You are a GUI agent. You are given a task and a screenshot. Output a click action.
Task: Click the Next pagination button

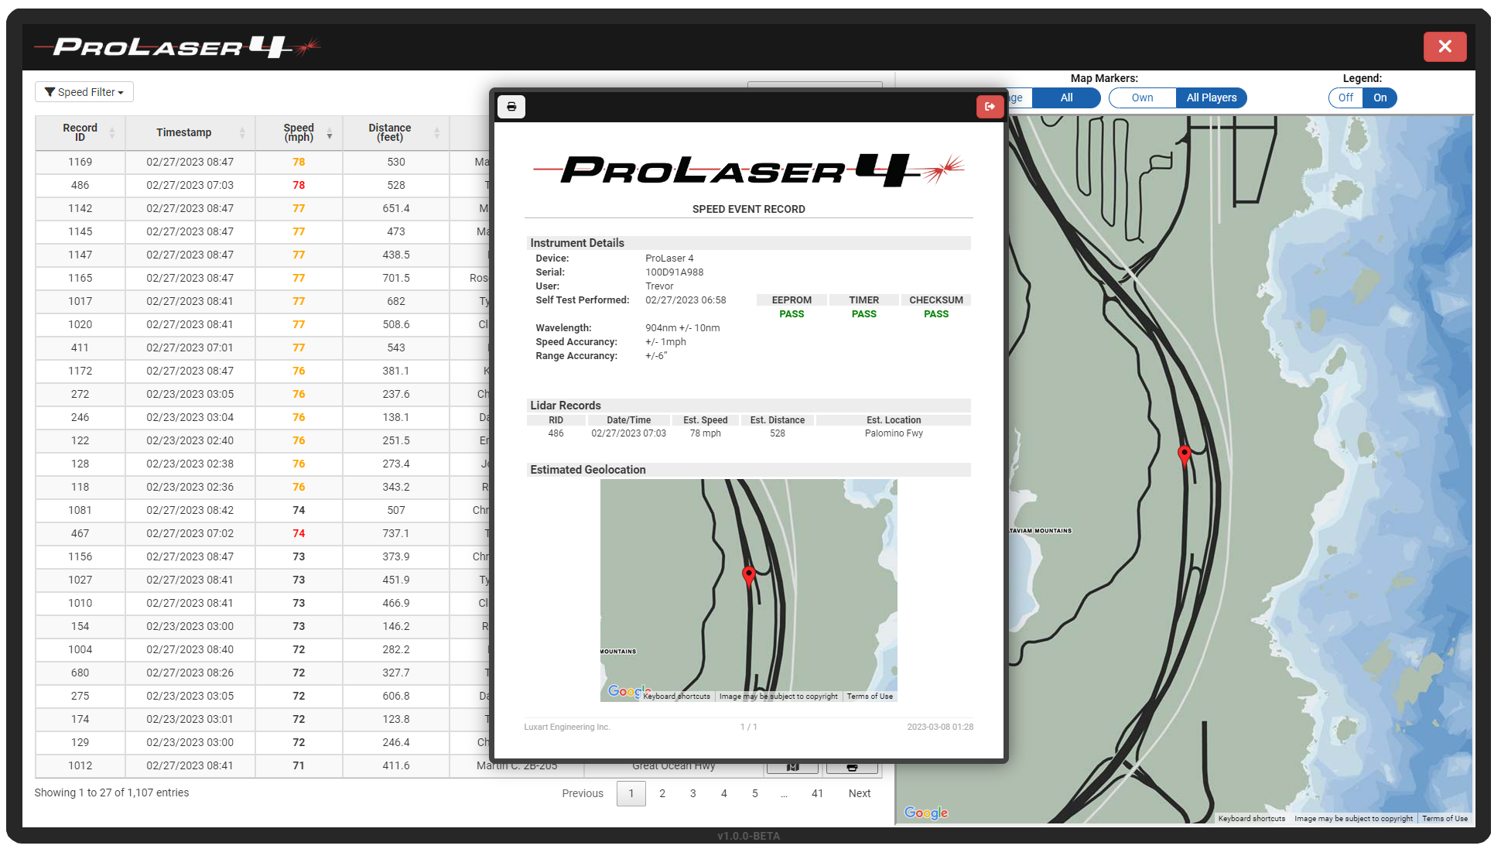[859, 793]
